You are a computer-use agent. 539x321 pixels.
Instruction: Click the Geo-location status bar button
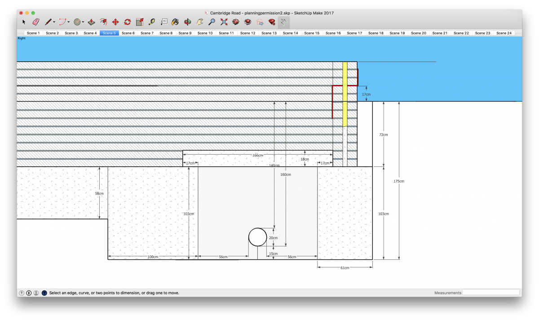coord(22,293)
